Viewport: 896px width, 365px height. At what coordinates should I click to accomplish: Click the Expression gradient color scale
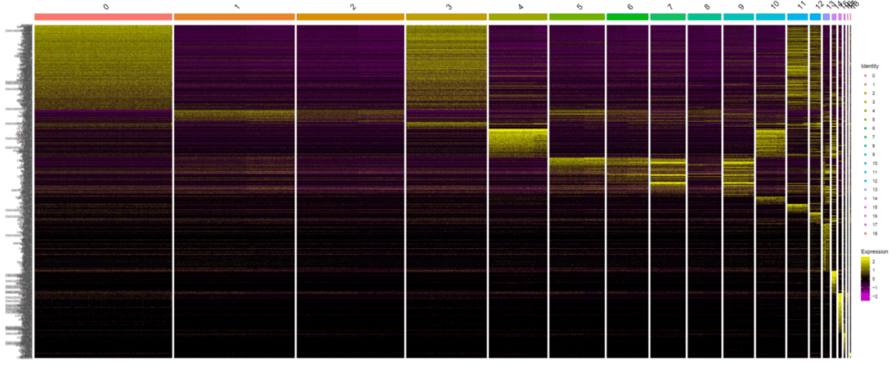[864, 279]
